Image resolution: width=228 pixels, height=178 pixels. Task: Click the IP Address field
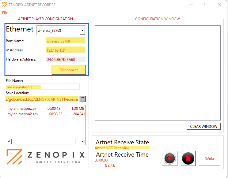pos(65,50)
